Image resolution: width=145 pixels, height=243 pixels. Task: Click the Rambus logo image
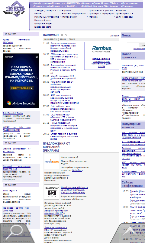pyautogui.click(x=102, y=49)
